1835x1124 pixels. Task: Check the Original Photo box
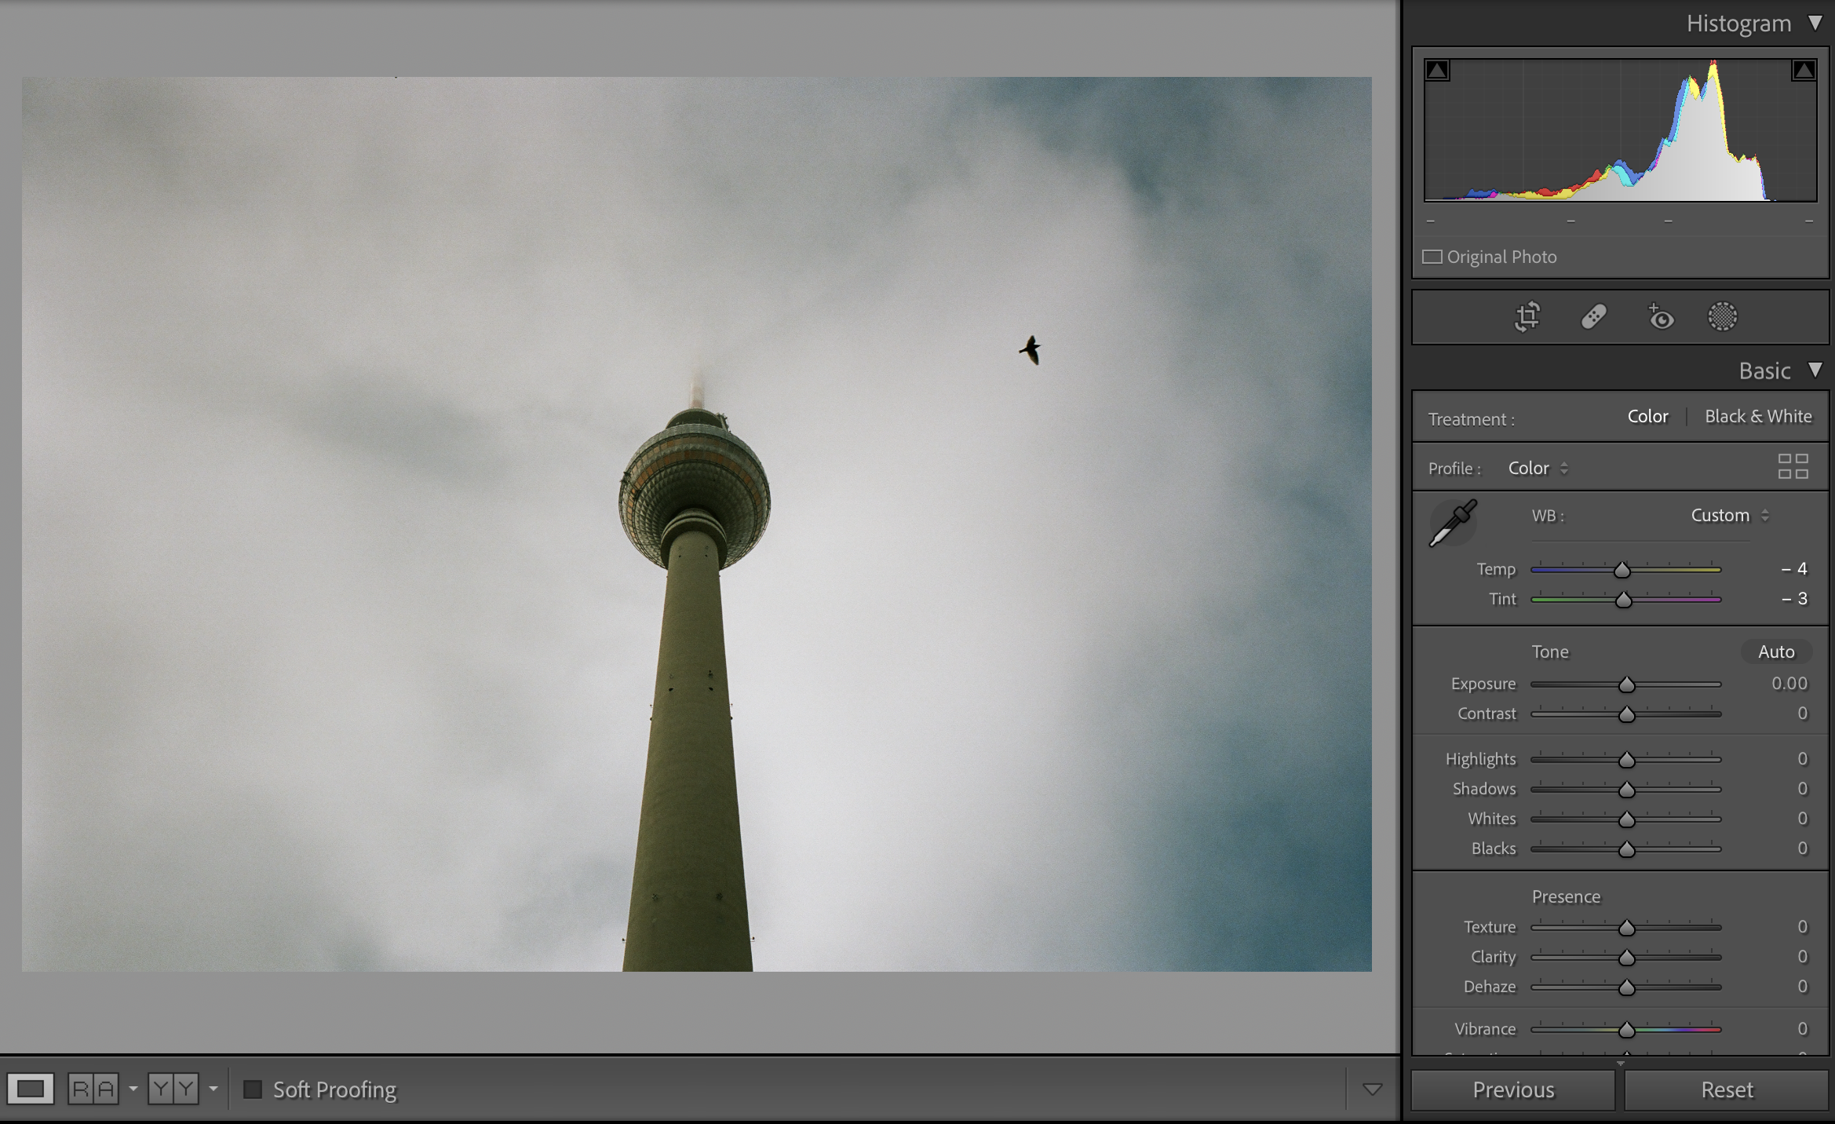(x=1432, y=257)
